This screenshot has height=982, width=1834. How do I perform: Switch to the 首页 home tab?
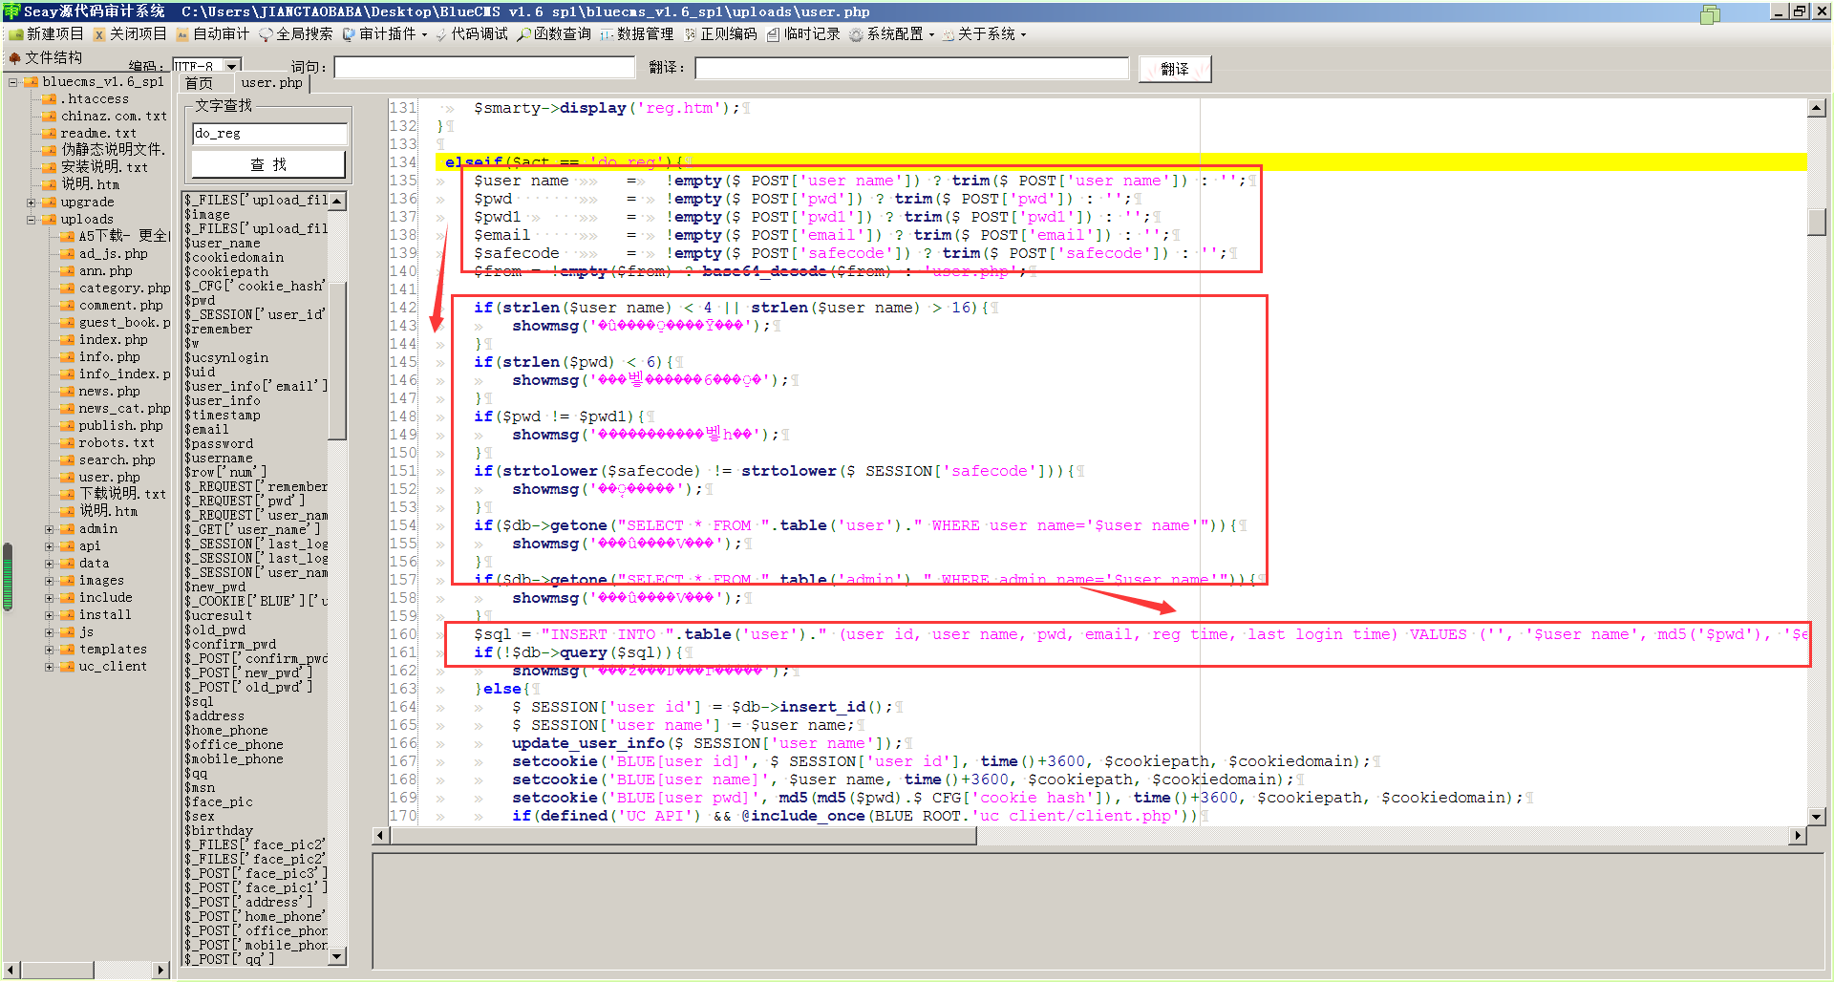click(x=200, y=83)
